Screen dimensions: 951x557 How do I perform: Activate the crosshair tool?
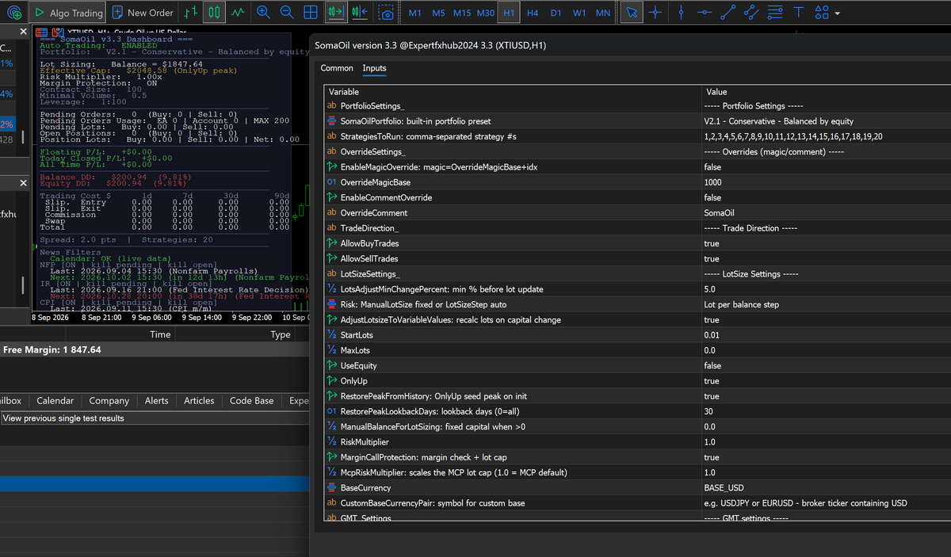click(655, 13)
